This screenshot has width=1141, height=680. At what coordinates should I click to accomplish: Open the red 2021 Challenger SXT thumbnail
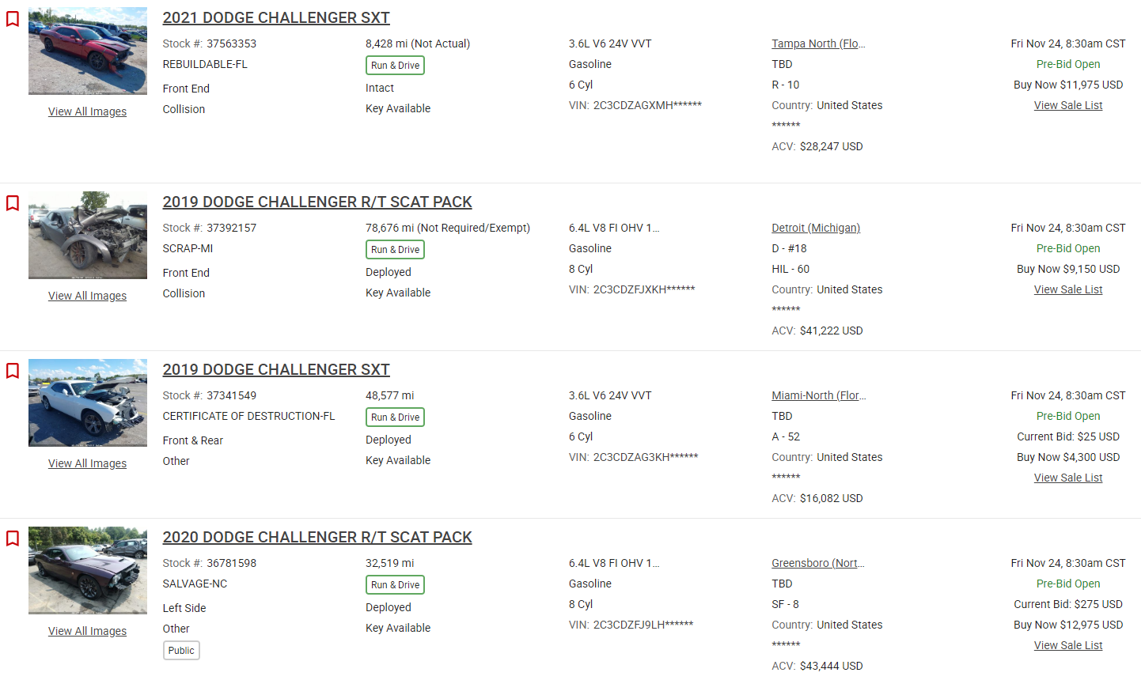pos(88,51)
